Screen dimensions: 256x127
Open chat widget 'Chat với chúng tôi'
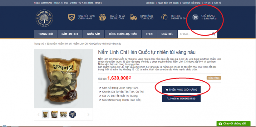click(234, 124)
